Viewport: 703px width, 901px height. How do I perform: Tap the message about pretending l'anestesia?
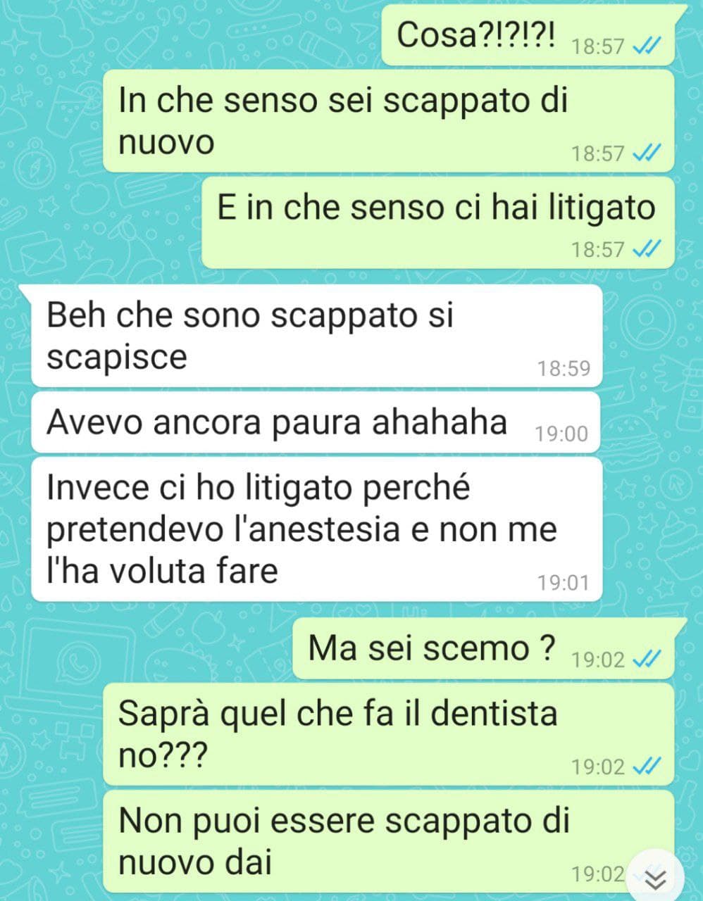pos(316,529)
